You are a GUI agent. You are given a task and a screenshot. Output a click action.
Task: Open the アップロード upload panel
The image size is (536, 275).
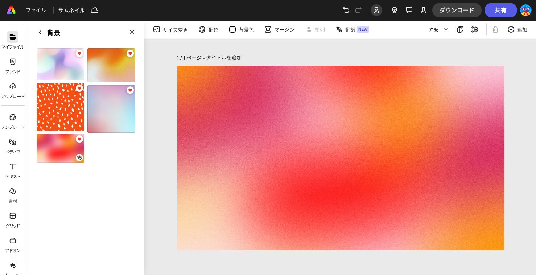coord(13,90)
